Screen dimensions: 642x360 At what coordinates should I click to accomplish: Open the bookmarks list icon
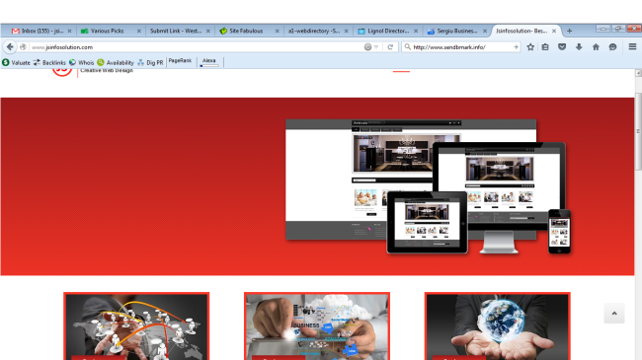coord(545,47)
